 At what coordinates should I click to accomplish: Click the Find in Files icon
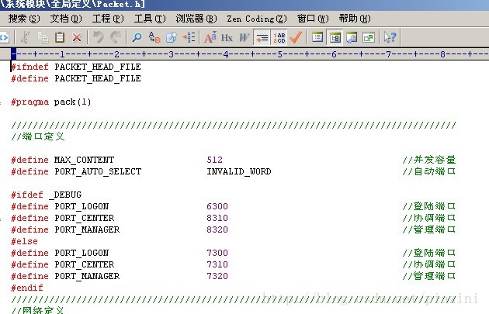172,37
